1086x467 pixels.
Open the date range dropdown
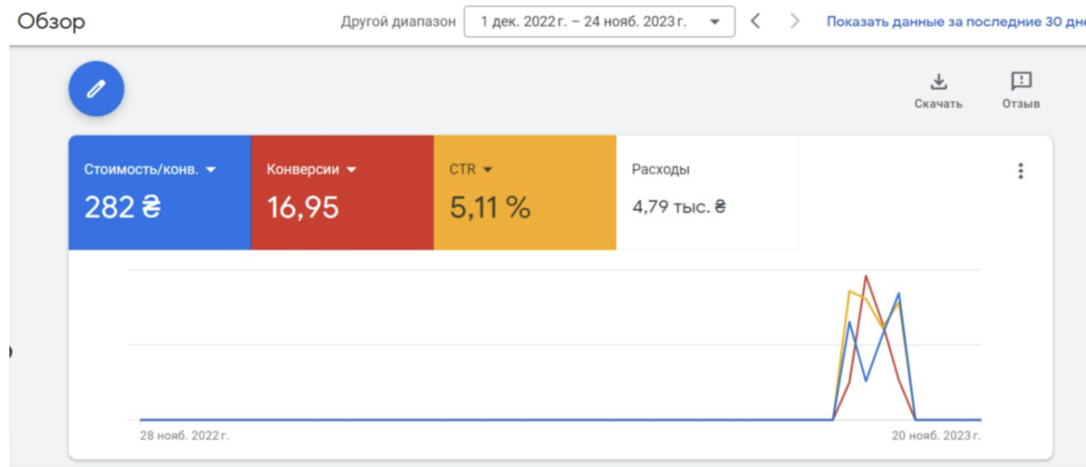(599, 21)
